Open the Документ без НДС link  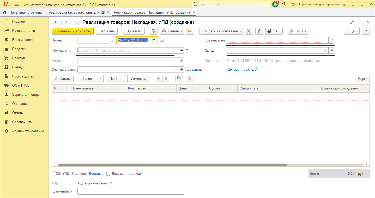242,69
